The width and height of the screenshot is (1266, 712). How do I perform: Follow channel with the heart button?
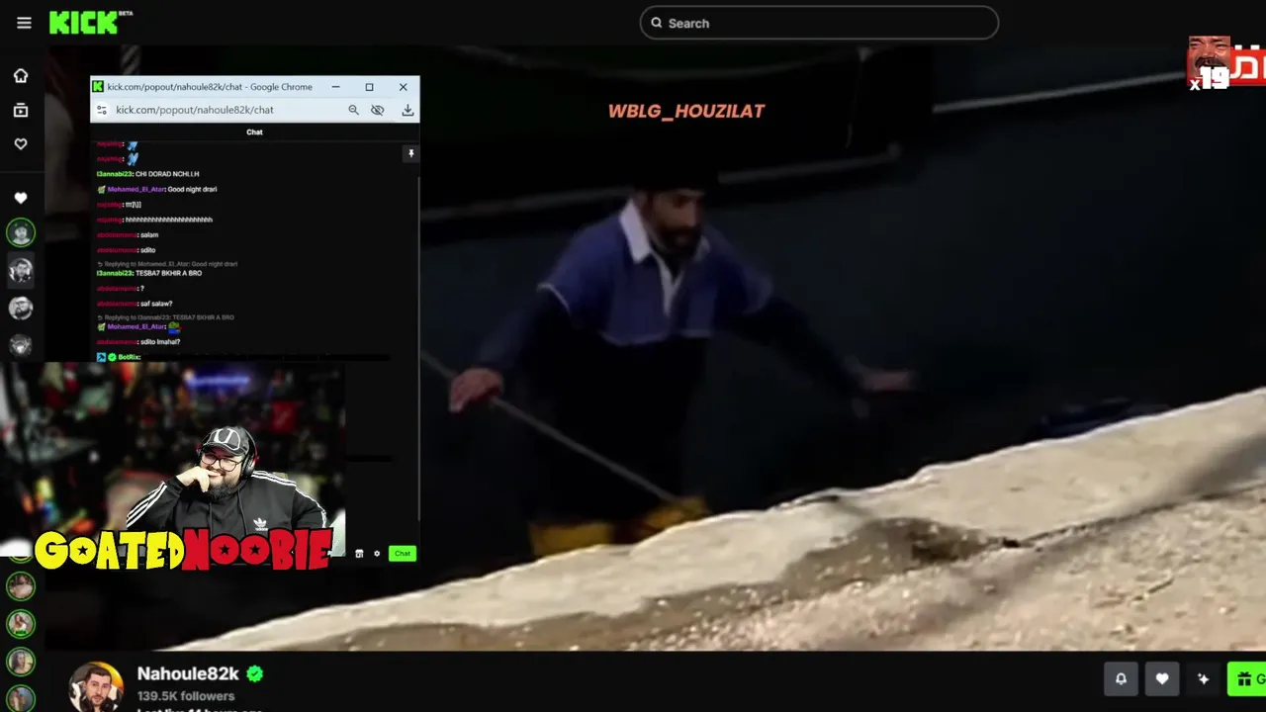click(x=1162, y=678)
